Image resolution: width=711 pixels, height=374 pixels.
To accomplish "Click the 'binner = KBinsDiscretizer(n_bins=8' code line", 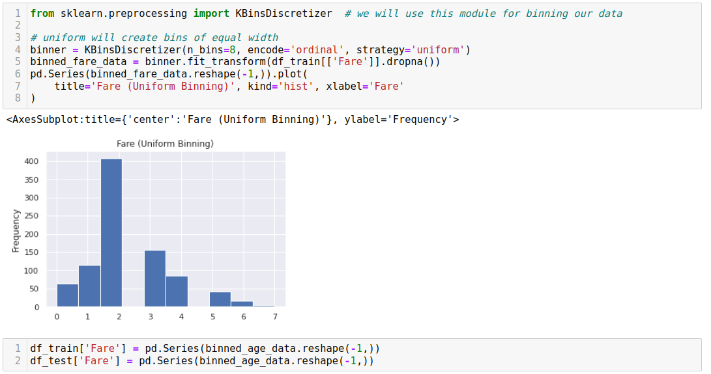I will tap(250, 50).
